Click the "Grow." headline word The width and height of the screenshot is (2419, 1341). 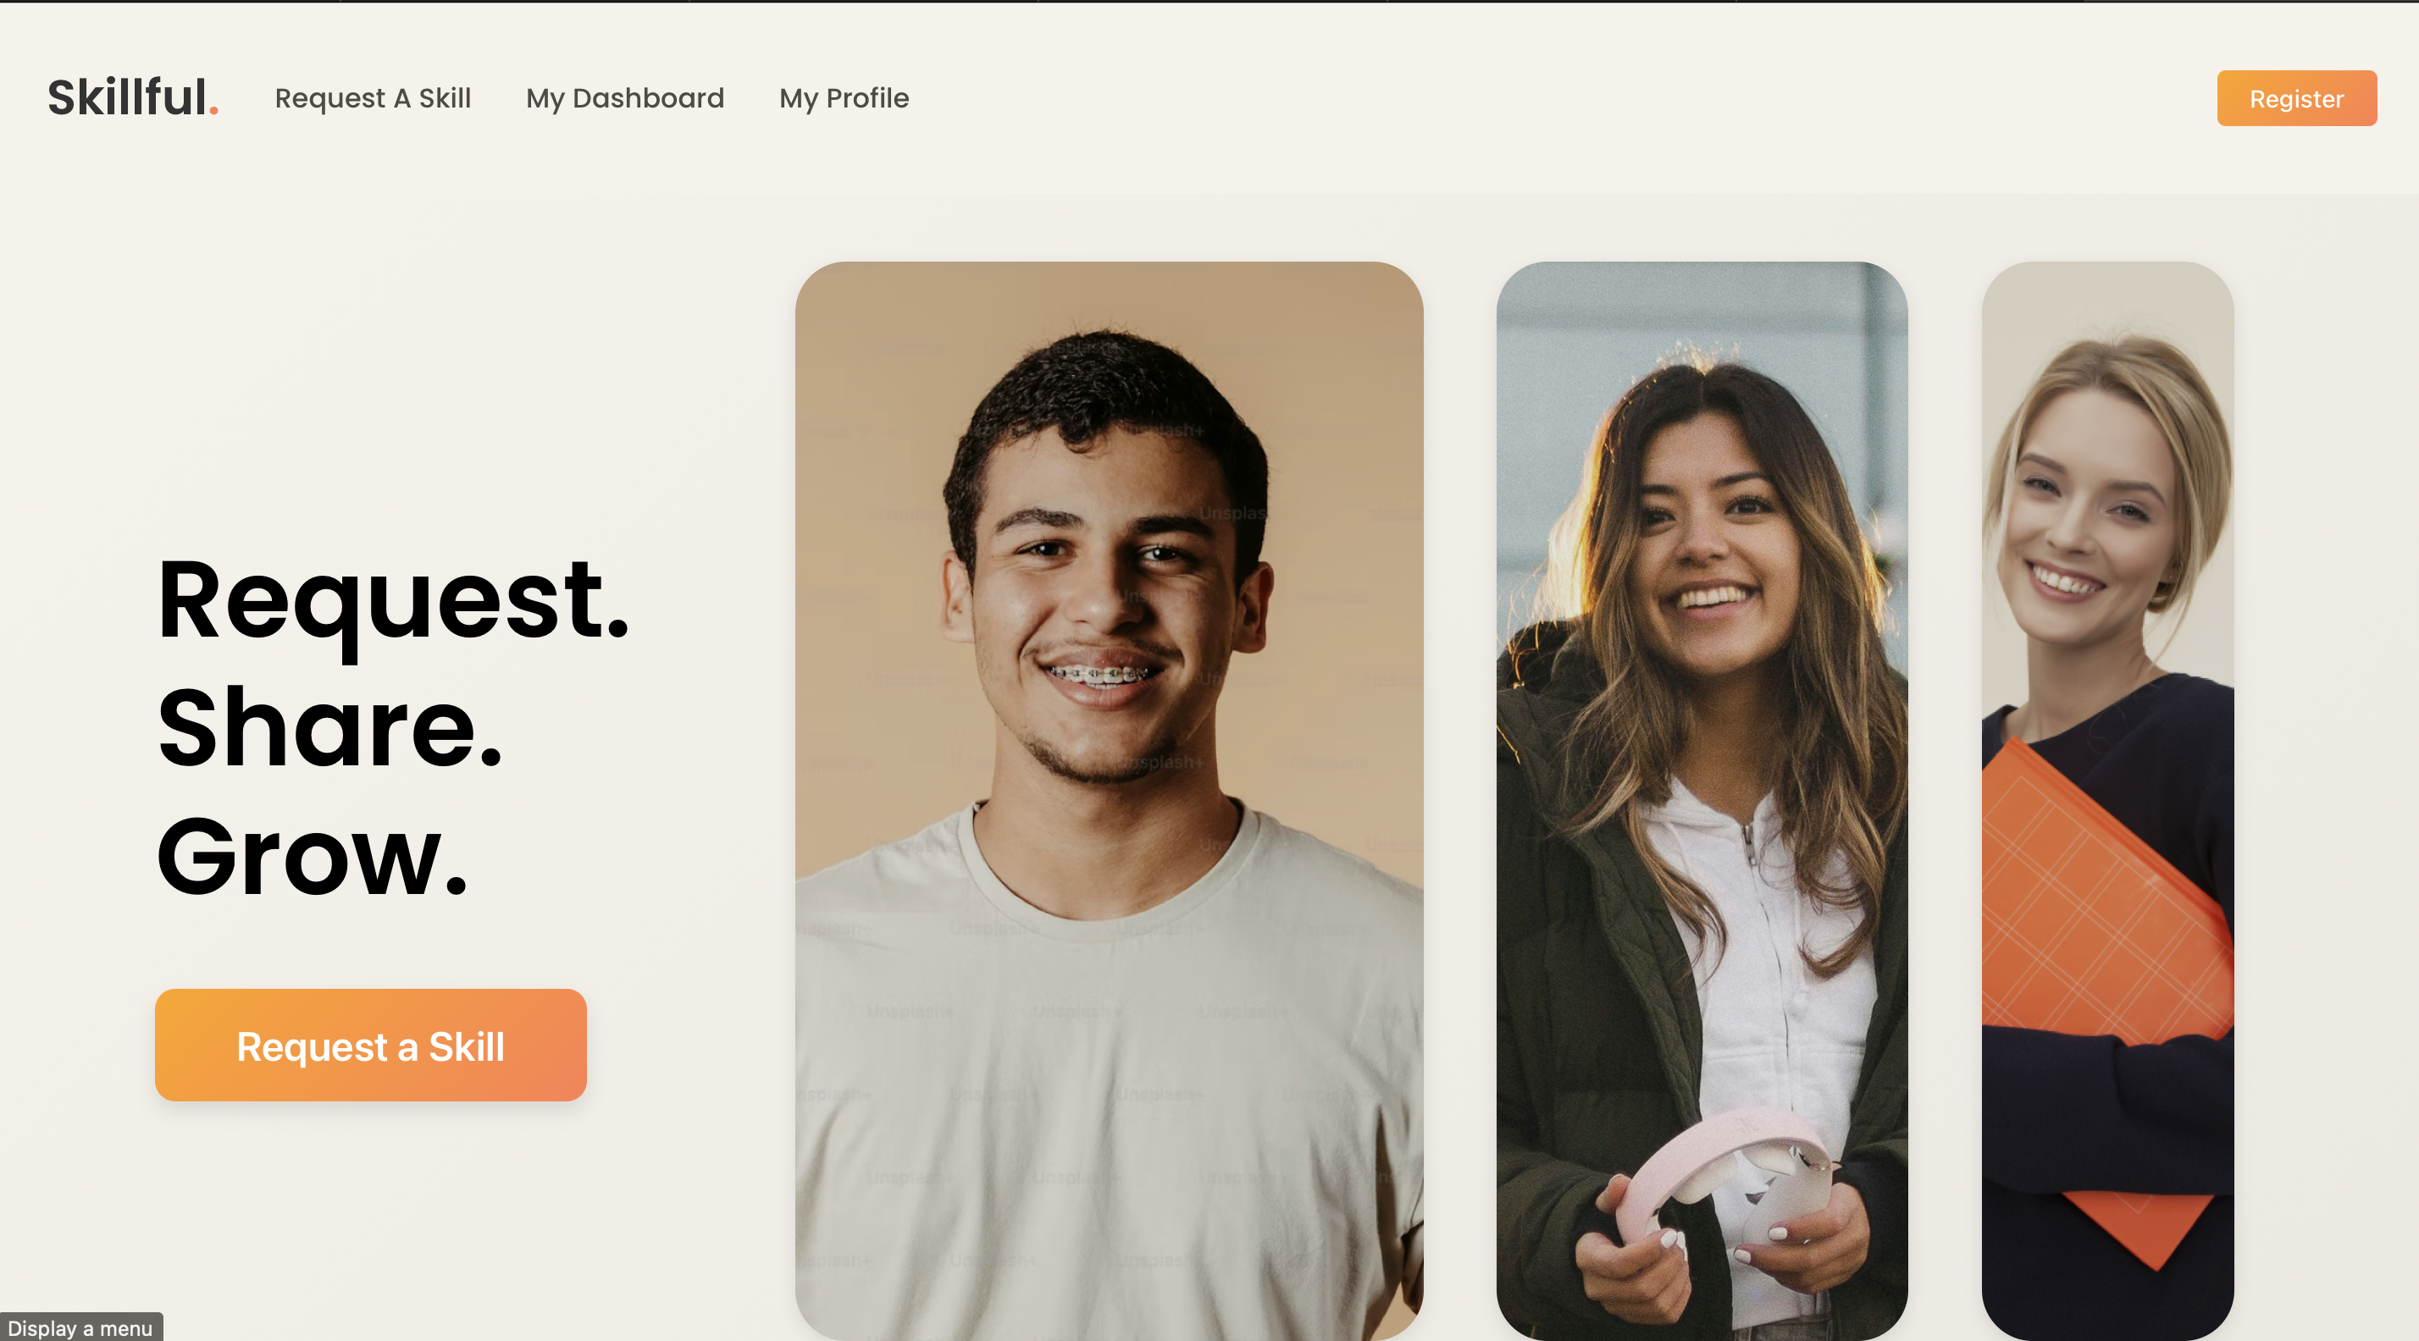[312, 857]
